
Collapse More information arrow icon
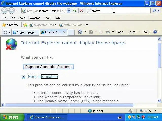click(x=23, y=77)
